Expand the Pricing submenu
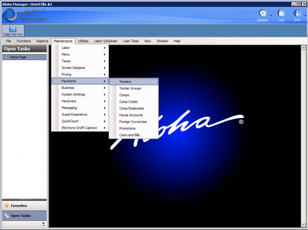The image size is (308, 230). point(80,74)
